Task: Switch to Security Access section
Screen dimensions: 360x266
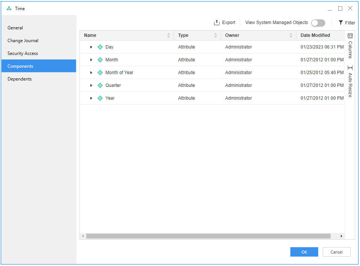Action: tap(23, 53)
